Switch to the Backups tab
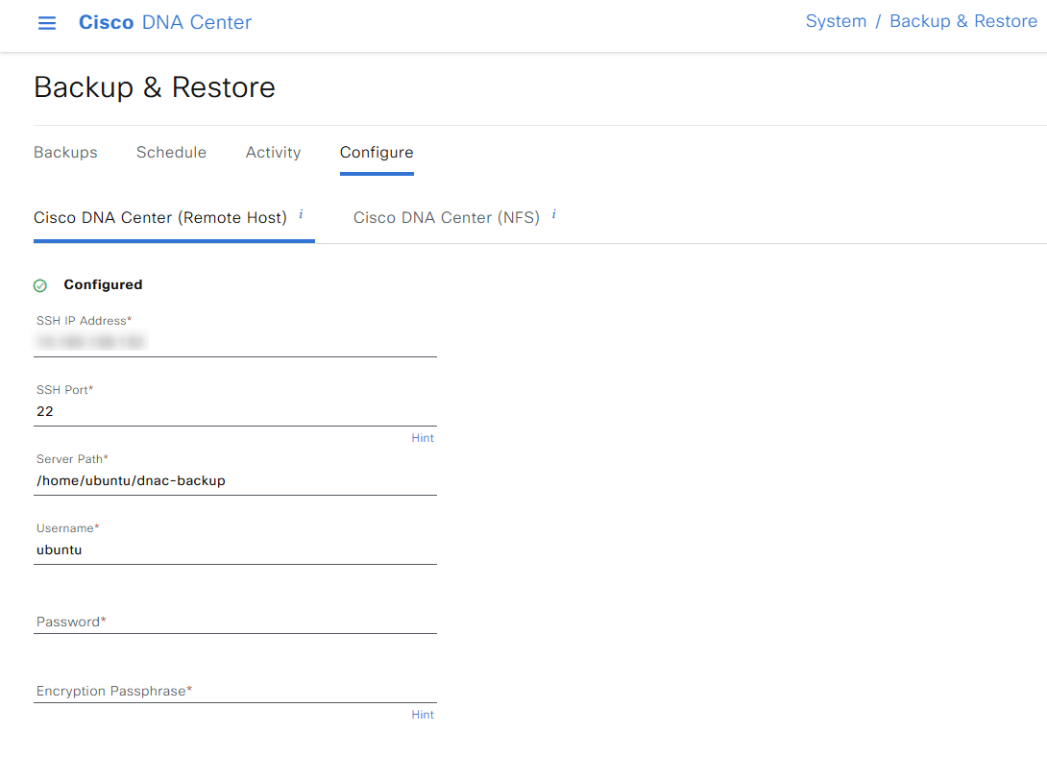The image size is (1047, 757). 65,152
